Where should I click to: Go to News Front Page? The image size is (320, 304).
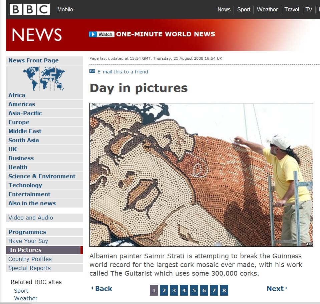(44, 60)
